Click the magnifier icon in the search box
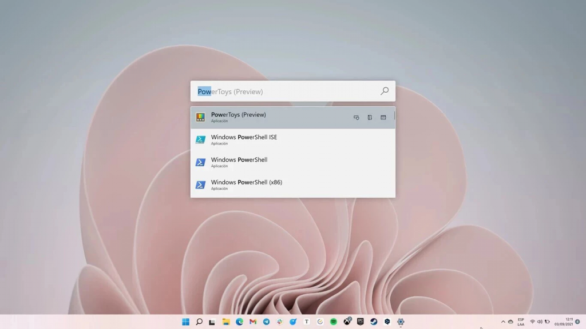 (385, 91)
